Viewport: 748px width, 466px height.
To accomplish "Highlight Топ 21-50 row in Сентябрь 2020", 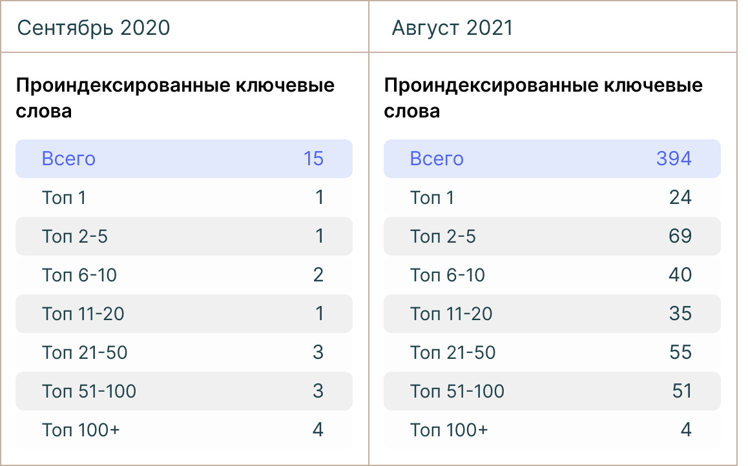I will coord(183,352).
